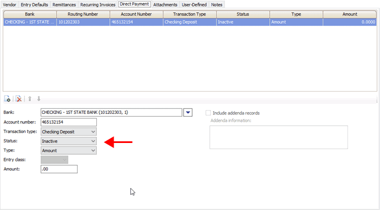380x210 pixels.
Task: Click Checking Deposit cell in grid
Action: pyautogui.click(x=190, y=22)
